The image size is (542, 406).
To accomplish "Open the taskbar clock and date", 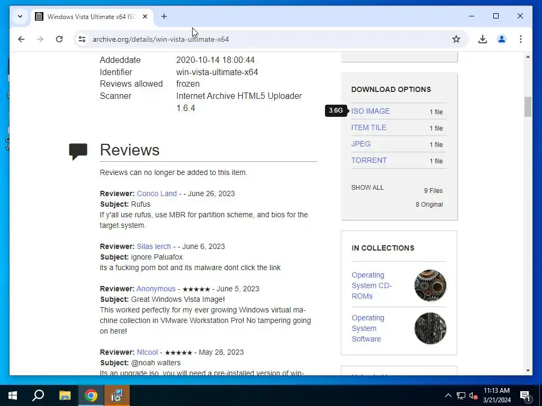I will pos(496,395).
